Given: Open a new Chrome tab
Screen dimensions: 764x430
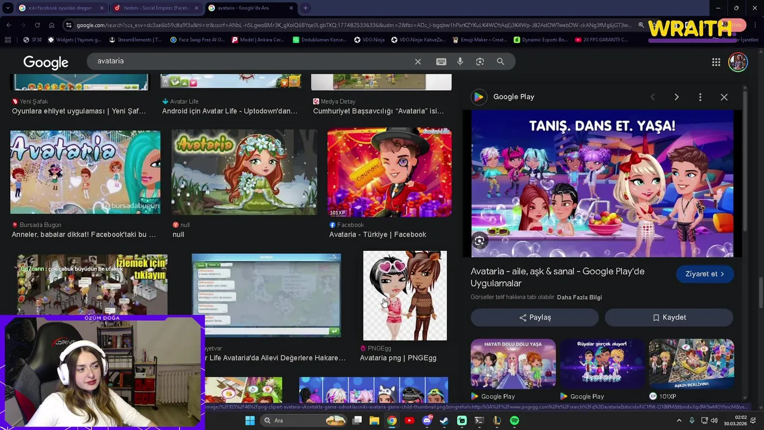Looking at the screenshot, I should (305, 8).
